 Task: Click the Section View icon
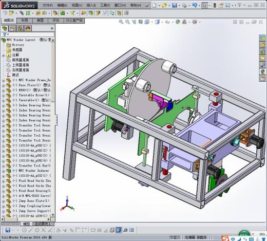pos(141,22)
